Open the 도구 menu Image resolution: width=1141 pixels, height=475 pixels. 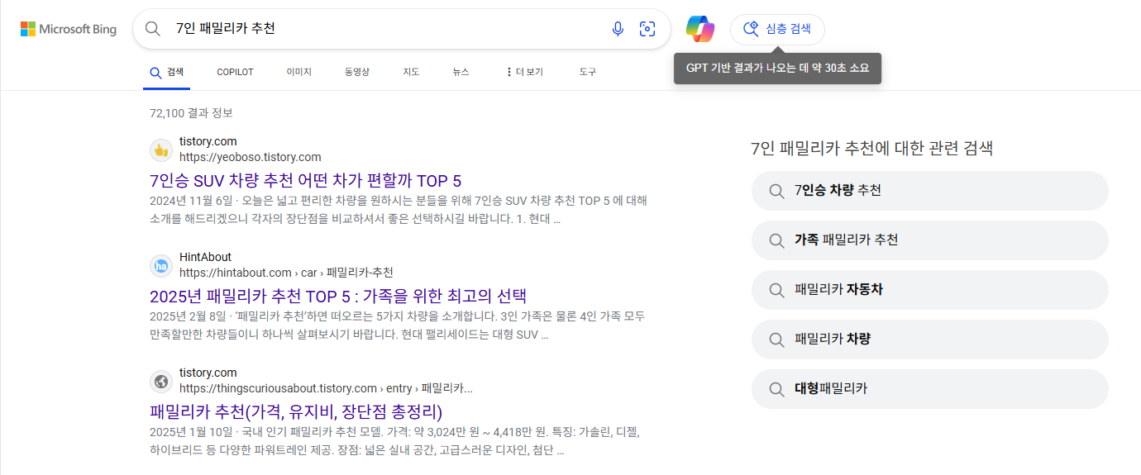pyautogui.click(x=588, y=72)
